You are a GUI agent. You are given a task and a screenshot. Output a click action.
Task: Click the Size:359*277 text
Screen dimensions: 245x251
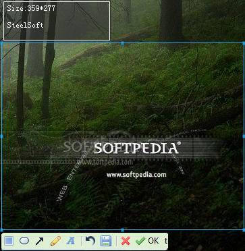click(x=31, y=9)
